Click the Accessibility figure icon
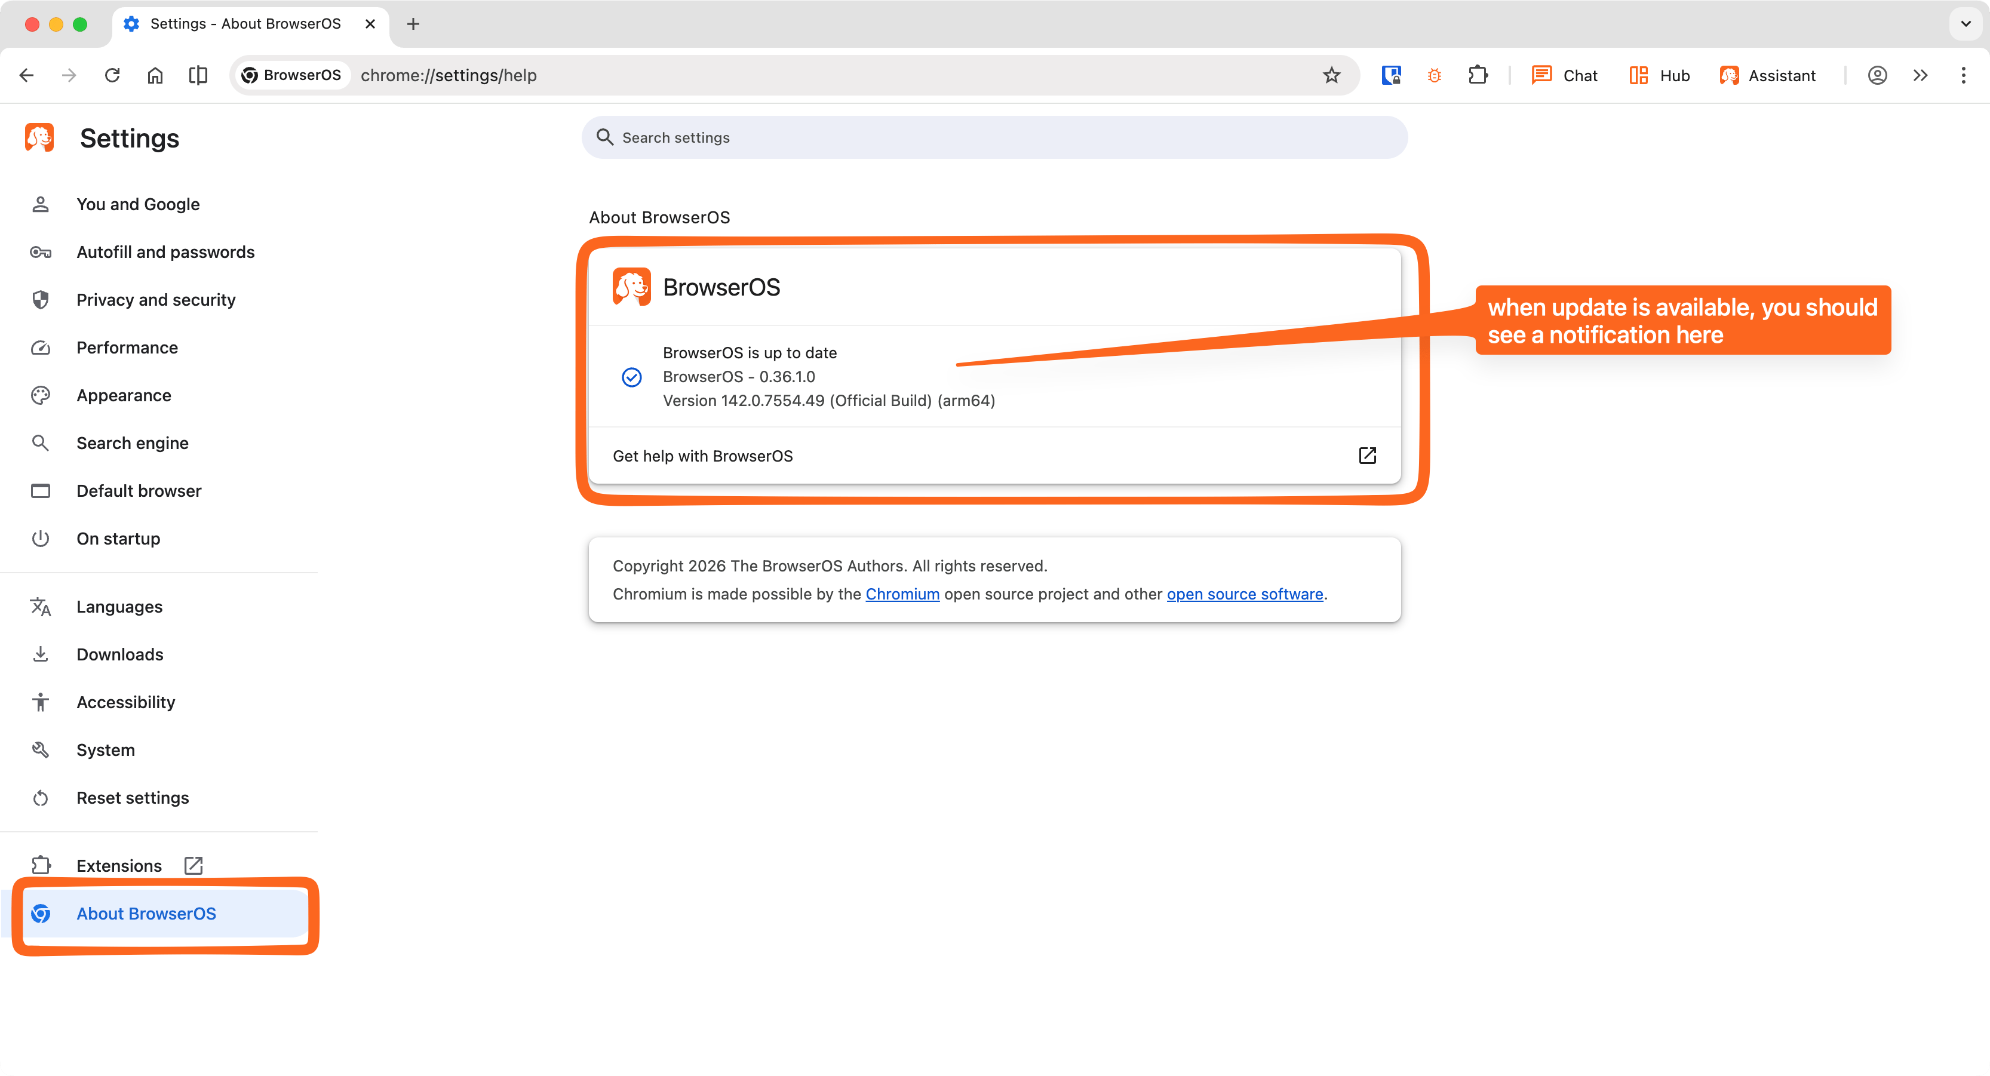Image resolution: width=1990 pixels, height=1076 pixels. [40, 702]
